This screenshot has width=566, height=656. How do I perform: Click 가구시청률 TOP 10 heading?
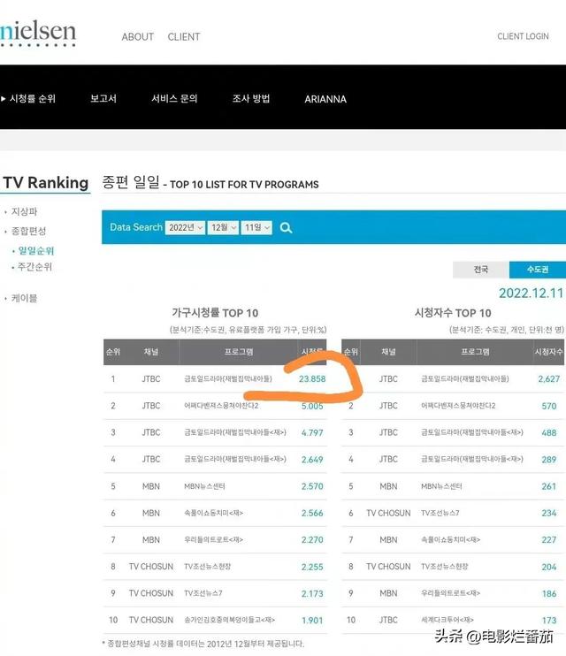(215, 313)
